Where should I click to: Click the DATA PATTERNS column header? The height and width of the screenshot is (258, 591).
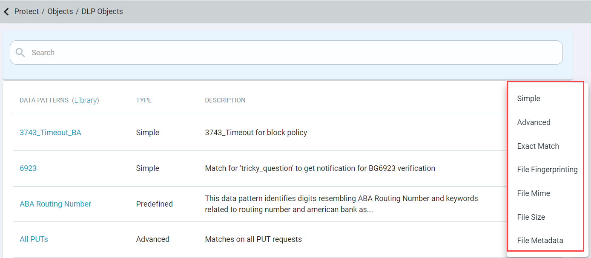click(x=44, y=100)
